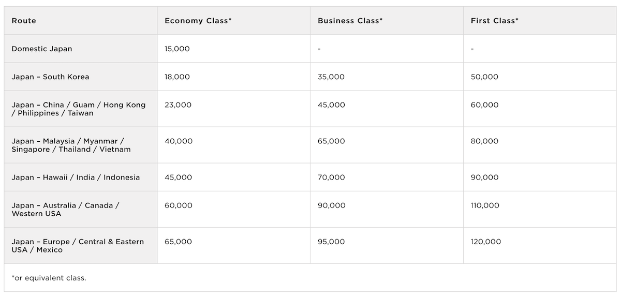Click the Economy Class column header
Image resolution: width=621 pixels, height=297 pixels.
click(x=198, y=21)
